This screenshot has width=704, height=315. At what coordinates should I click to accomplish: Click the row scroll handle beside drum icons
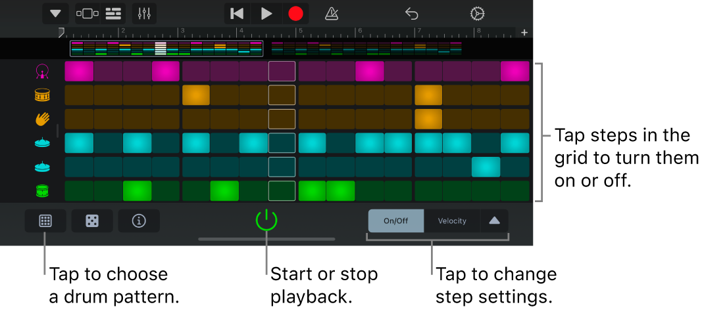coord(57,131)
